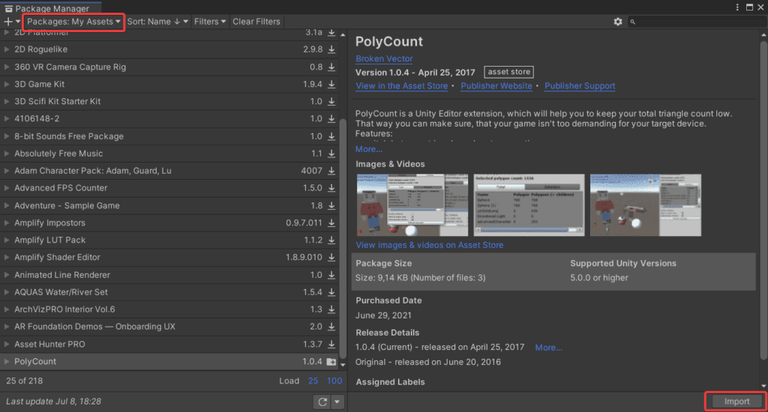
Task: Select the 8-bit Sounds Free Package row
Action: (x=169, y=136)
